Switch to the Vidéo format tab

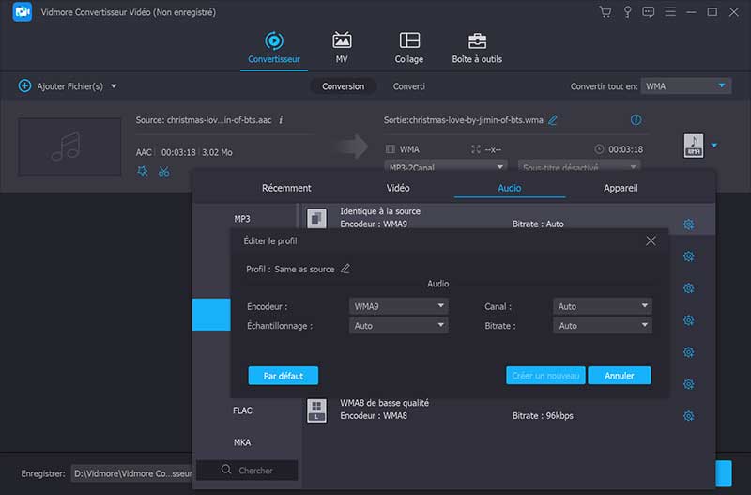tap(398, 188)
